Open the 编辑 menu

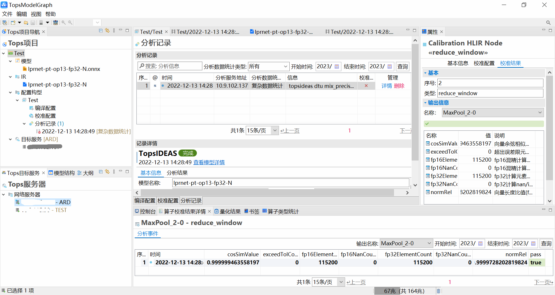pos(22,14)
